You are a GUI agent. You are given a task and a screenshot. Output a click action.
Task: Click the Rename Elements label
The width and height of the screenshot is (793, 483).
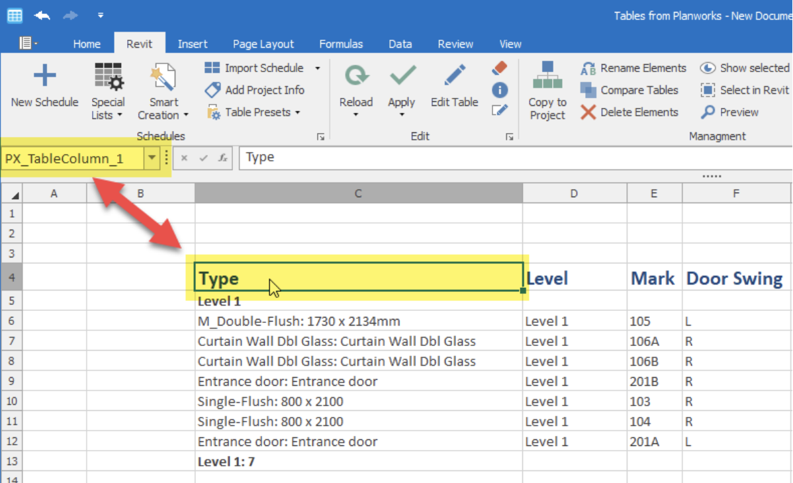[643, 68]
